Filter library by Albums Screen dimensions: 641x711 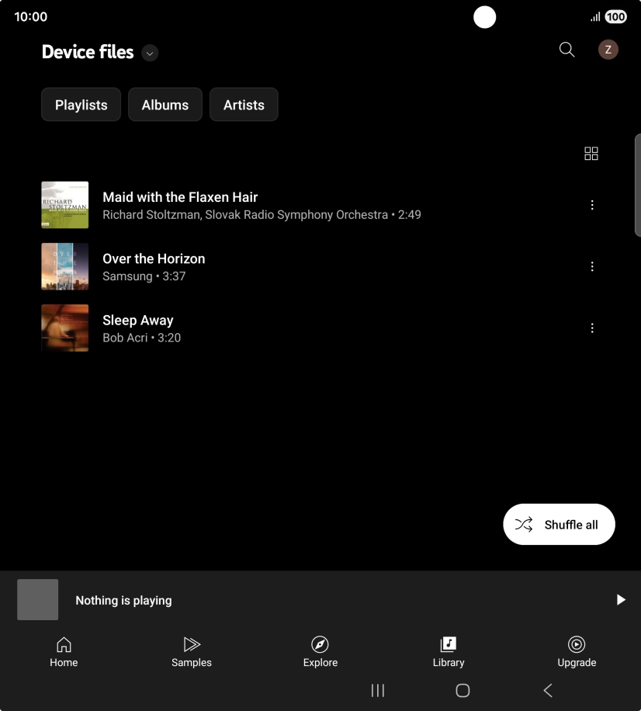(x=165, y=104)
